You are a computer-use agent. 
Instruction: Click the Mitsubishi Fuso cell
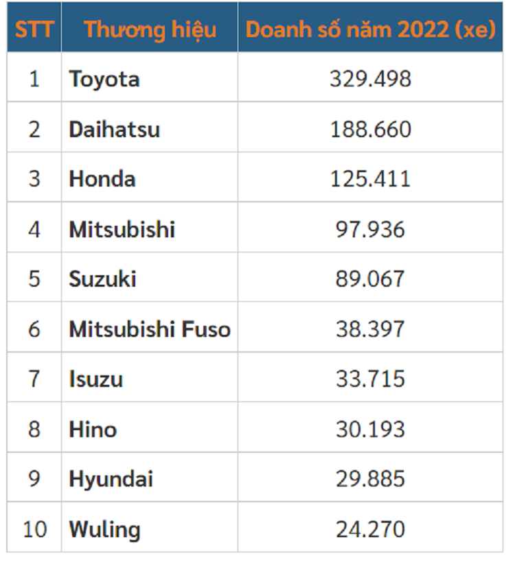[x=150, y=329]
